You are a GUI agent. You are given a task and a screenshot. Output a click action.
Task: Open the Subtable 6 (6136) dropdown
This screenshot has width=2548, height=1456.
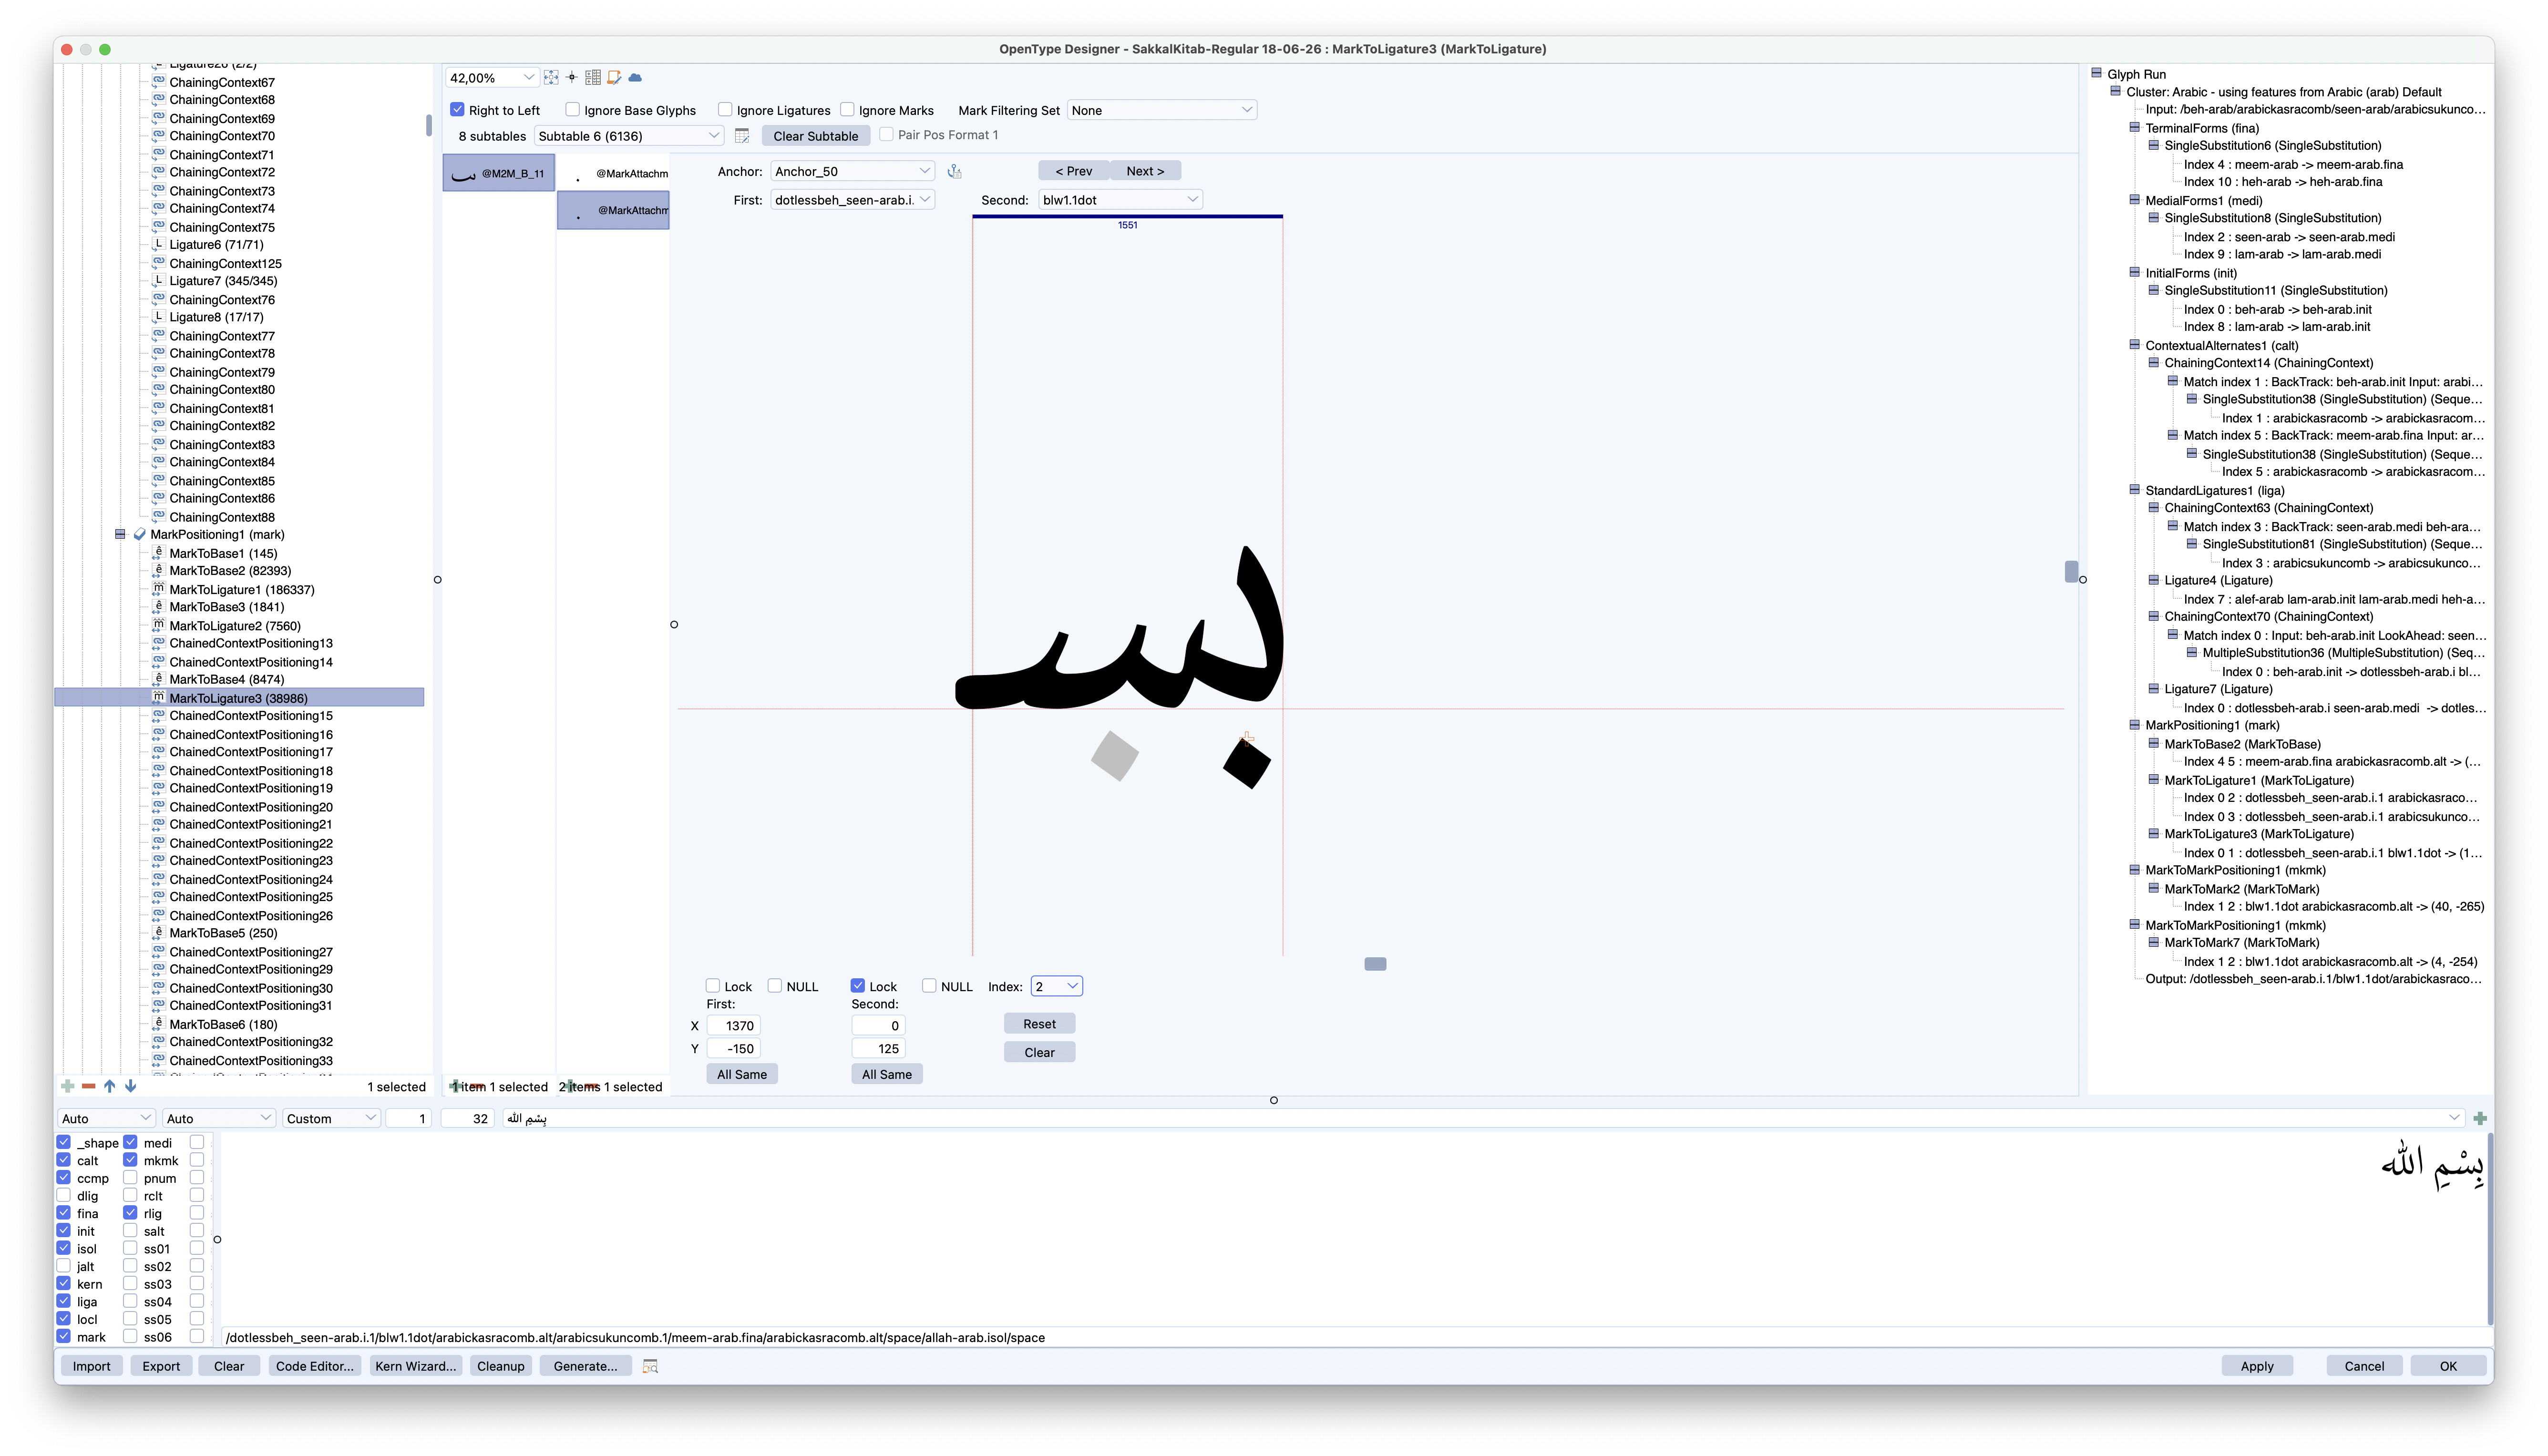point(629,136)
